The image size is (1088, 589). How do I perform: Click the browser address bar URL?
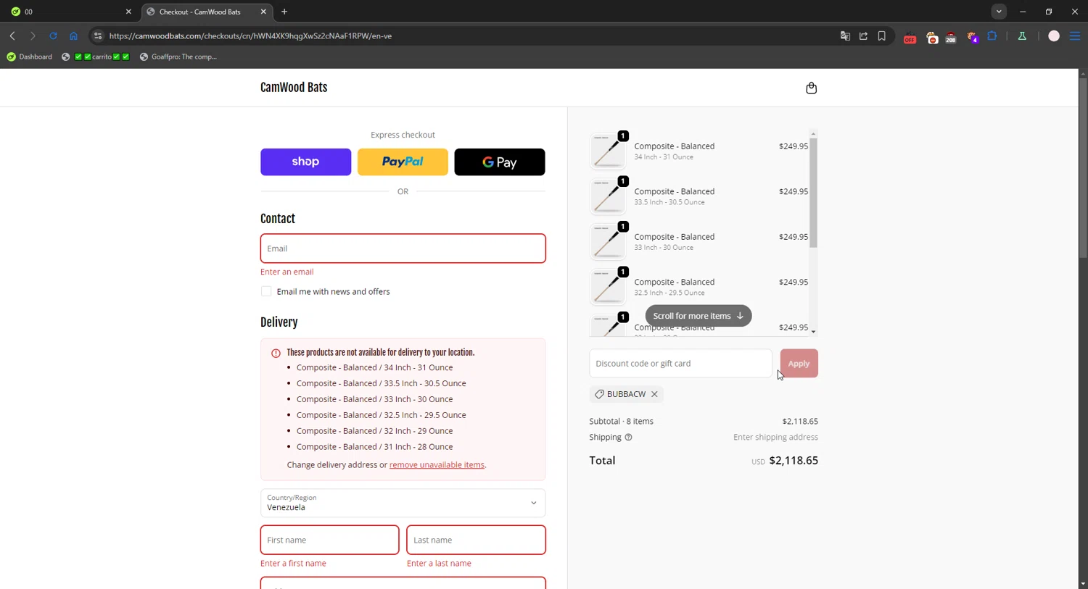tap(250, 35)
